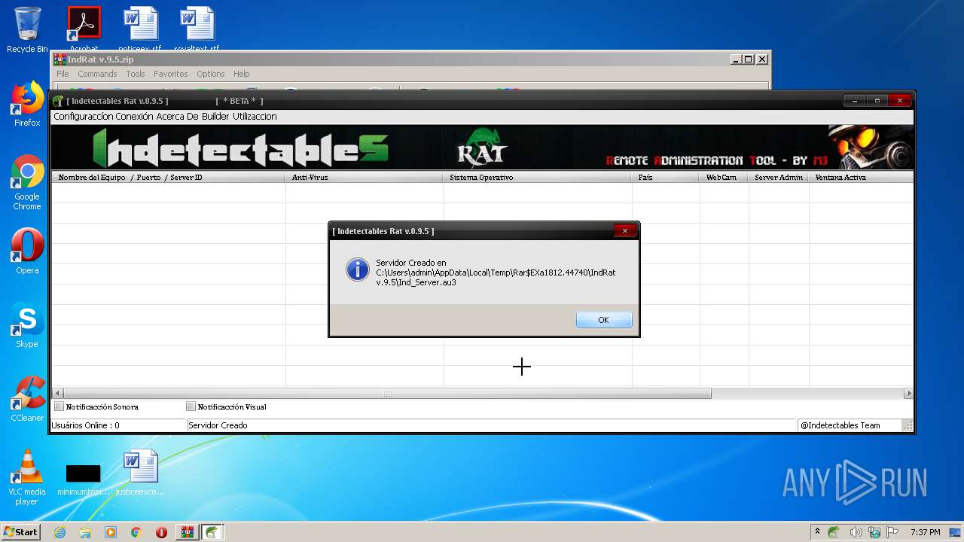Minimize the Indetectables Rat window
This screenshot has width=964, height=542.
[854, 100]
